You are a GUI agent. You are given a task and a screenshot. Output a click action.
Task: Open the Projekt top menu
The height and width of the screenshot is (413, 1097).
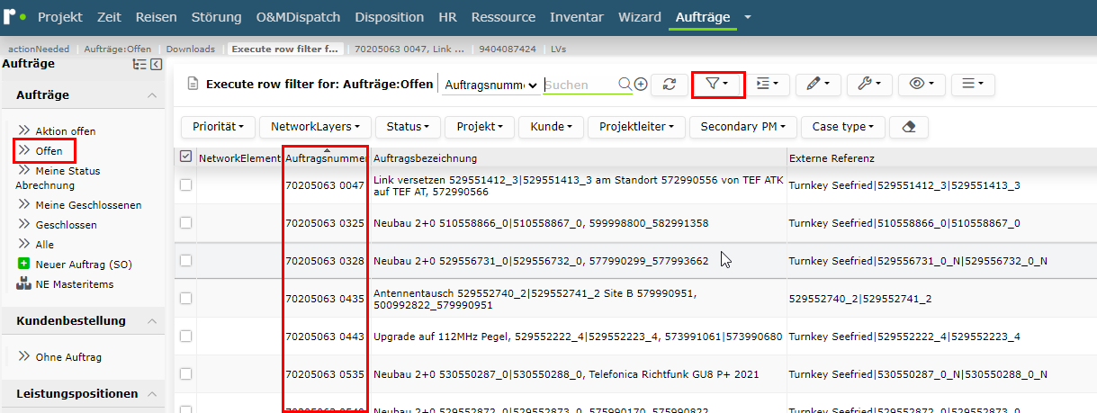pyautogui.click(x=60, y=17)
